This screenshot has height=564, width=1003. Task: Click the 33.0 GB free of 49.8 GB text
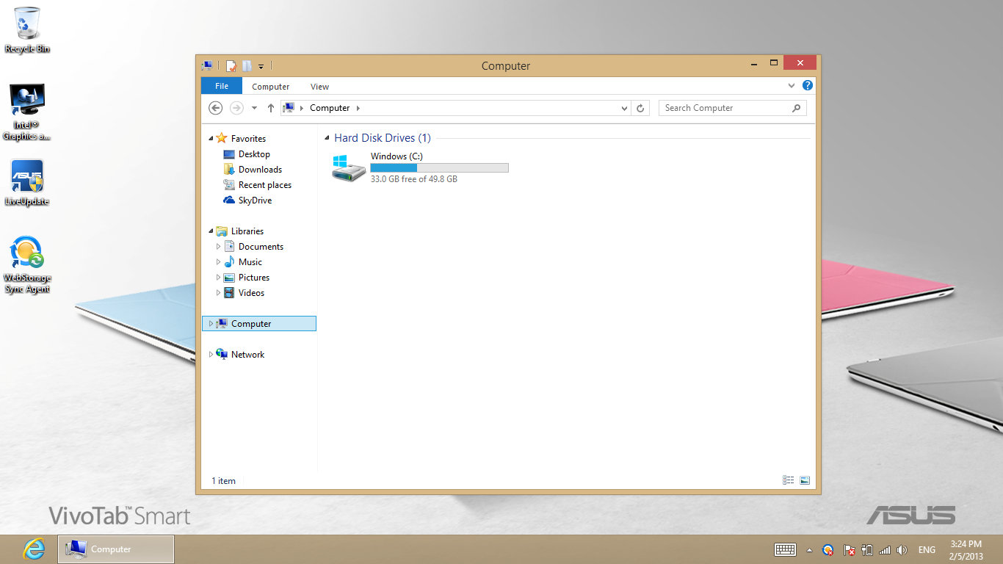[413, 179]
